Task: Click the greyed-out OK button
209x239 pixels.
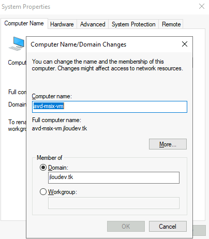Action: tap(126, 227)
